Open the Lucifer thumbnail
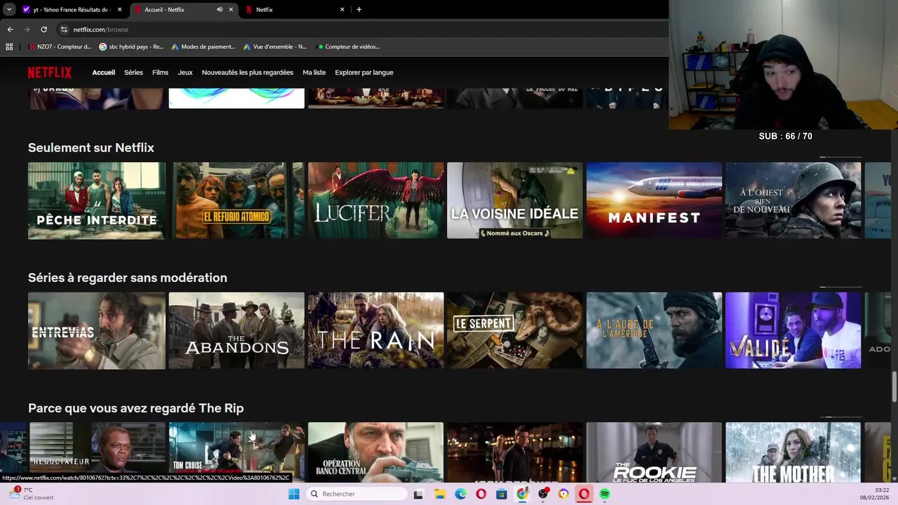Image resolution: width=898 pixels, height=505 pixels. (376, 201)
